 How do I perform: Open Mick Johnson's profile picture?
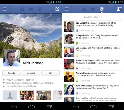12,58
